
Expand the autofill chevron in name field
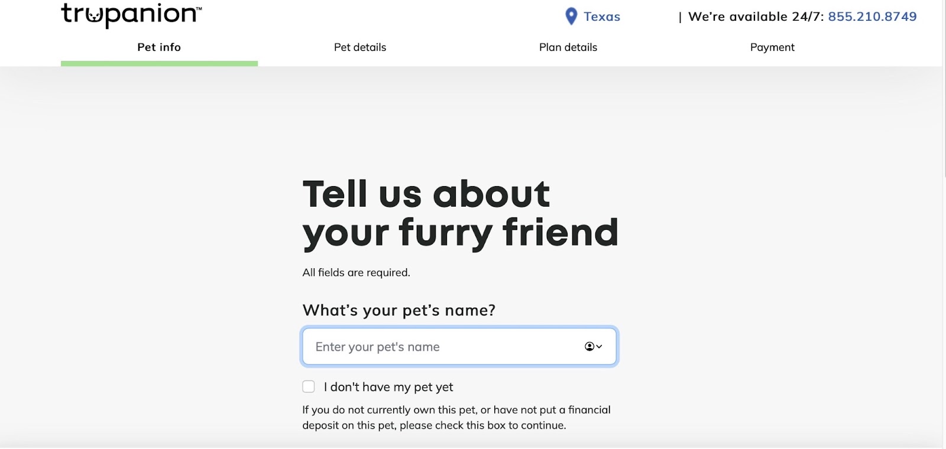pos(600,347)
